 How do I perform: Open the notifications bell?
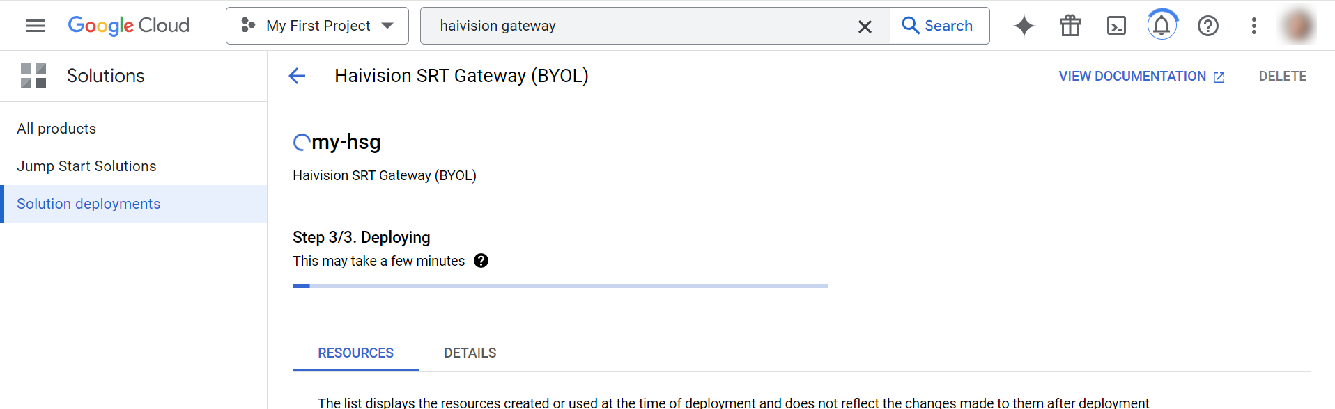pos(1162,26)
